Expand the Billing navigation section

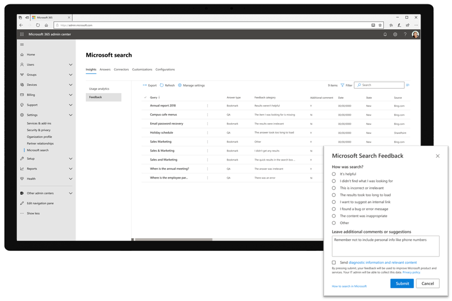(x=71, y=95)
